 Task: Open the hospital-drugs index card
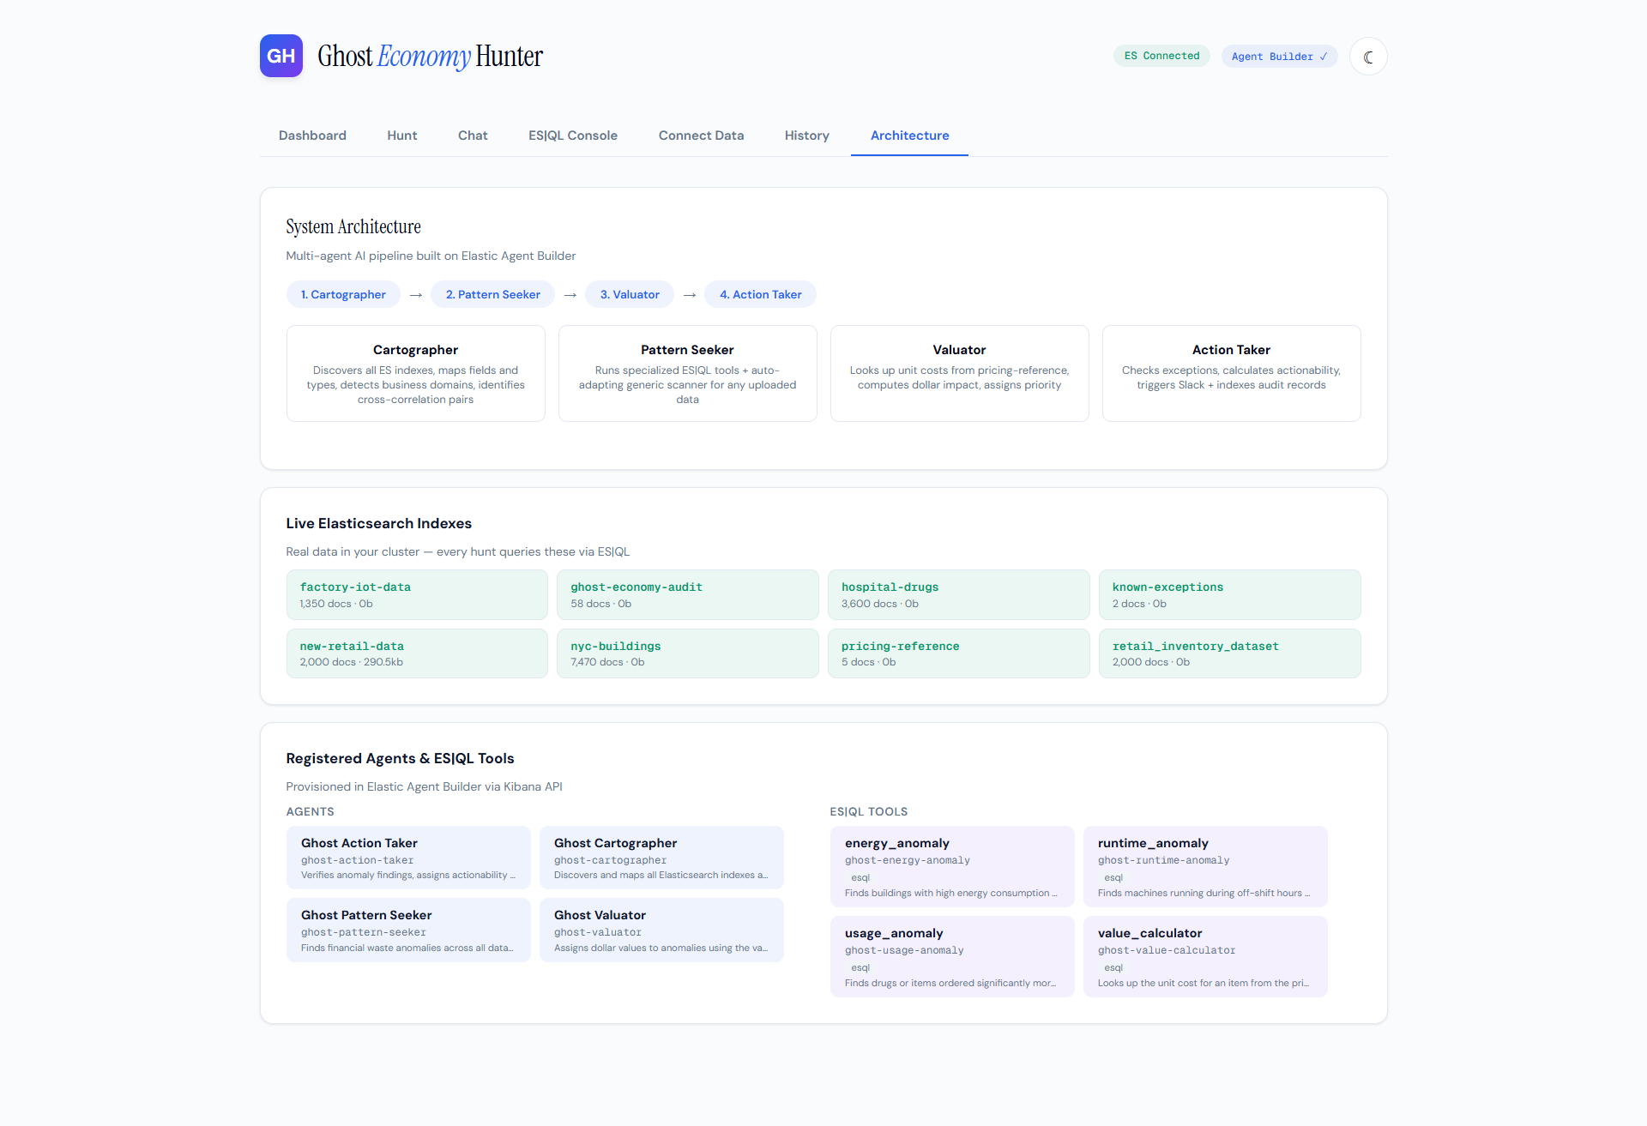[x=958, y=594]
